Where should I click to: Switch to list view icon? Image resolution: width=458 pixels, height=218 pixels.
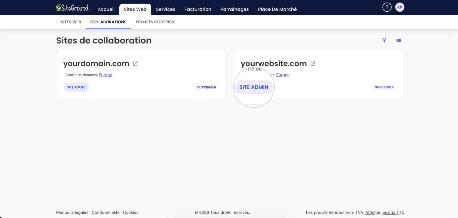(x=398, y=41)
